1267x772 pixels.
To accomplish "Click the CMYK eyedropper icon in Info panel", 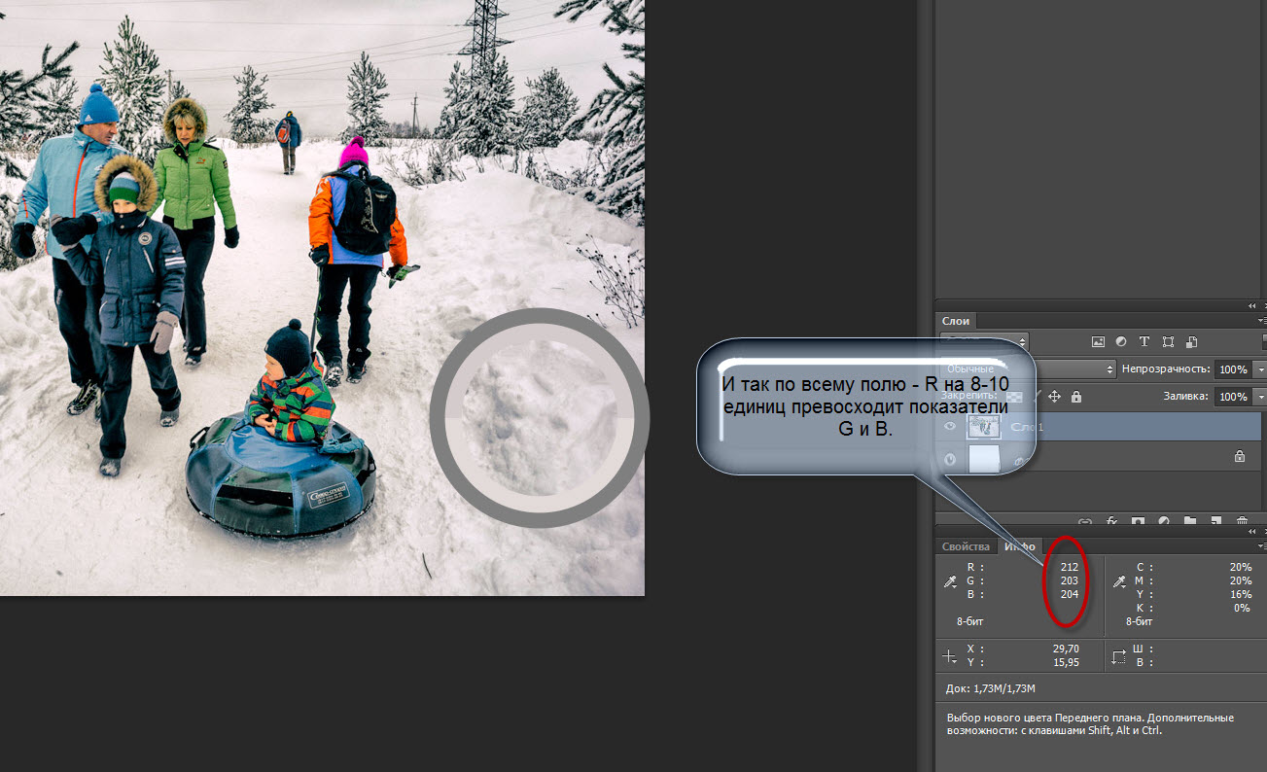I will click(x=1119, y=581).
